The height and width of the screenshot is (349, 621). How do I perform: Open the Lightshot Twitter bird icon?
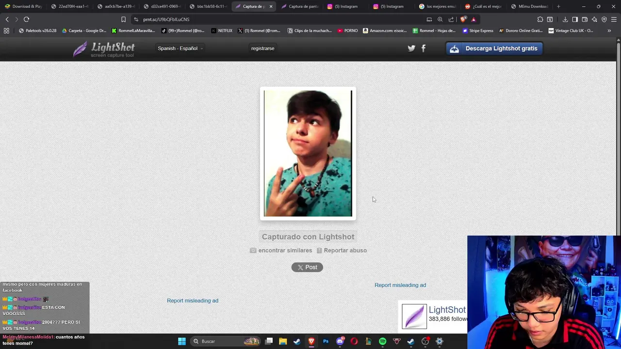click(x=411, y=48)
